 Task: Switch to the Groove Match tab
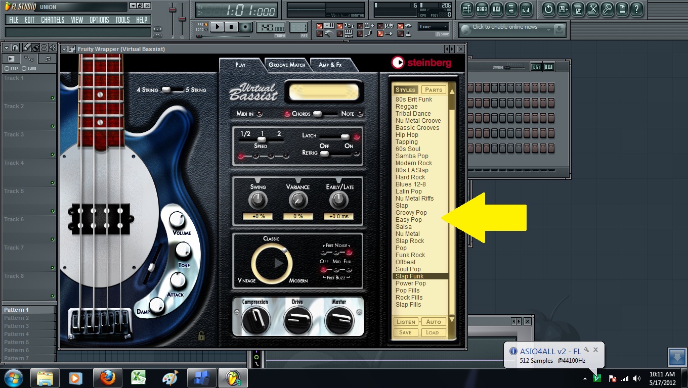[x=287, y=65]
